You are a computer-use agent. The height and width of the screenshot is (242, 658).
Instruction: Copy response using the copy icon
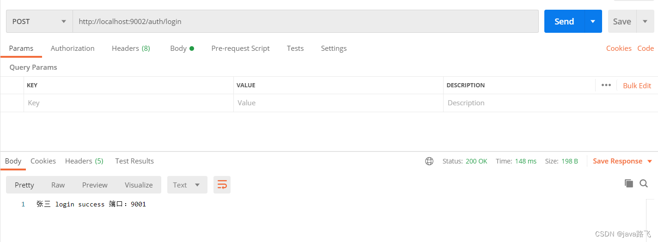pyautogui.click(x=629, y=183)
